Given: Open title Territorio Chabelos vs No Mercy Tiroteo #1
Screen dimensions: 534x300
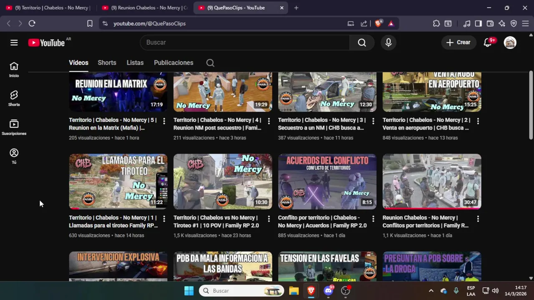Looking at the screenshot, I should coord(216,222).
